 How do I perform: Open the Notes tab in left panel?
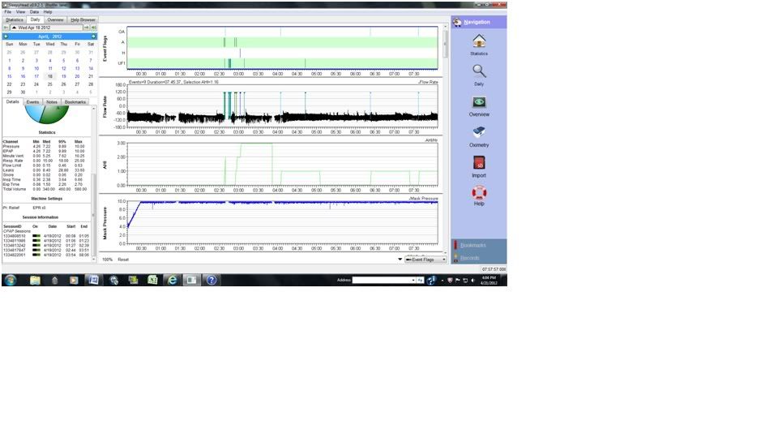tap(52, 102)
